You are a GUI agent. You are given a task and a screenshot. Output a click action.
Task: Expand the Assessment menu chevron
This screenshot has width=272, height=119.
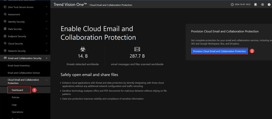click(x=47, y=14)
